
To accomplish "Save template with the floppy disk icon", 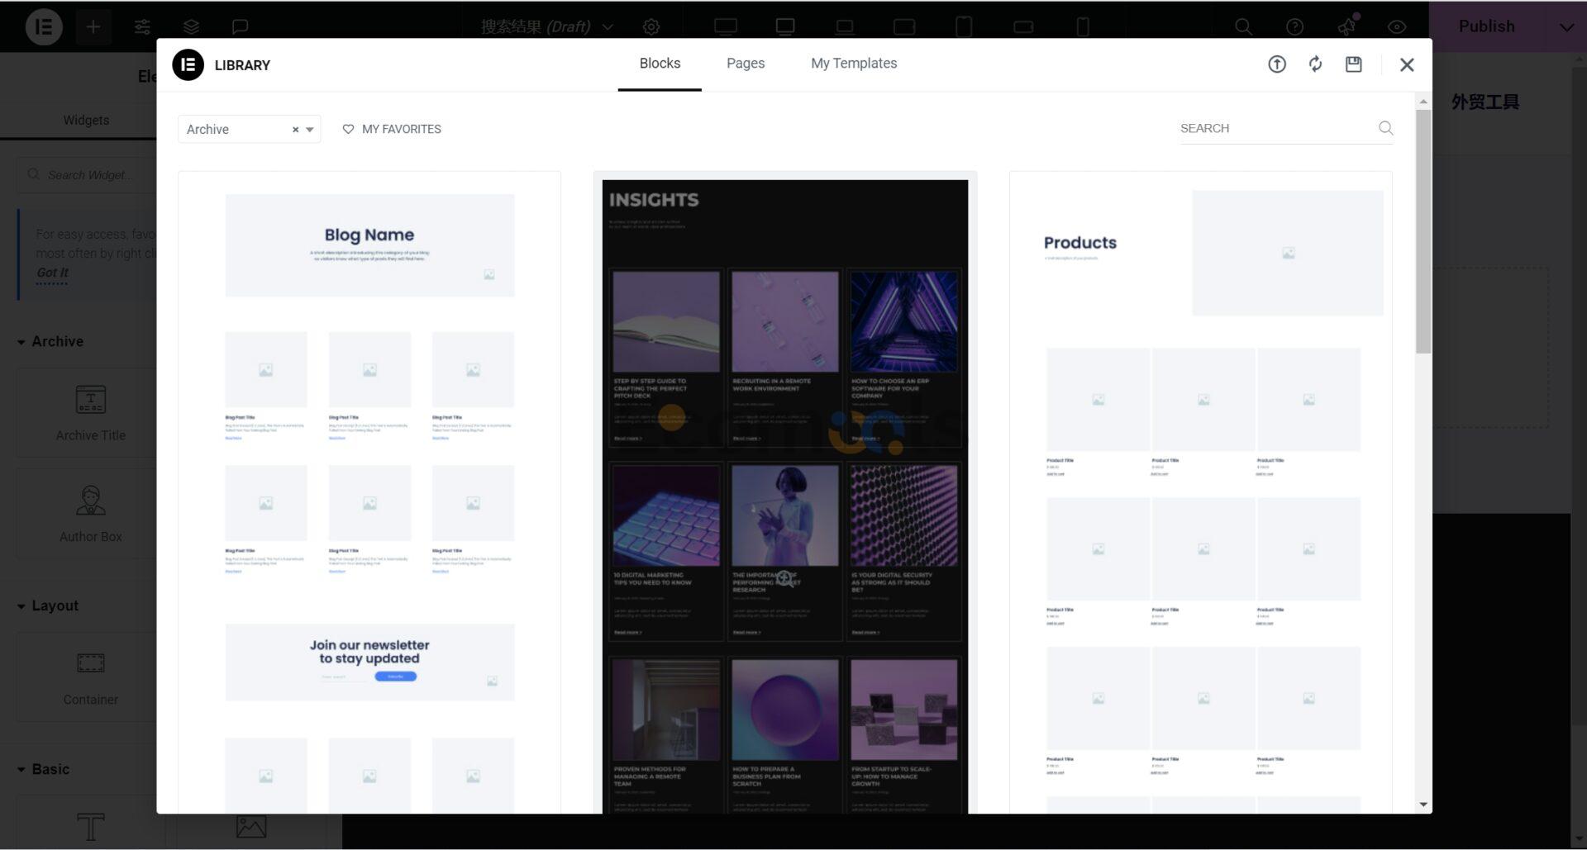I will pyautogui.click(x=1354, y=64).
